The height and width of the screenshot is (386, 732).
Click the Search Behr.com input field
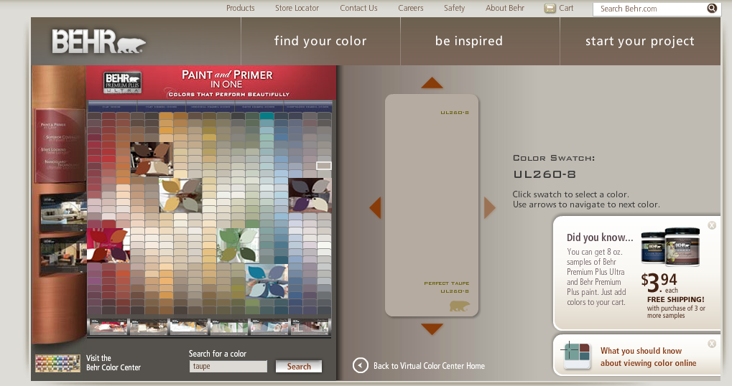click(x=649, y=9)
